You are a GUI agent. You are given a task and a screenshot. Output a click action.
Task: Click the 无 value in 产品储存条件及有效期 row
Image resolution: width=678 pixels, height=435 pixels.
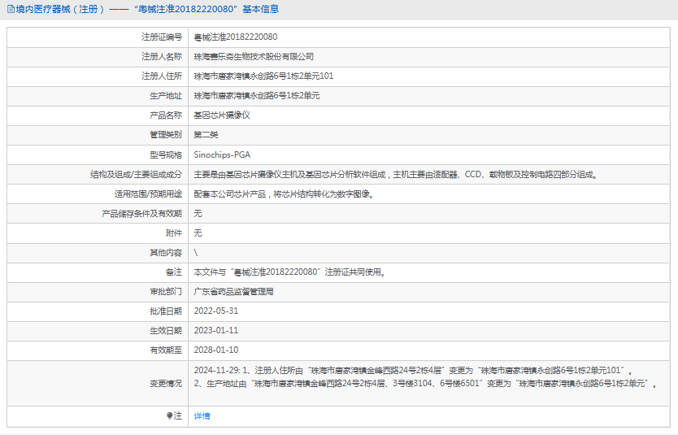198,213
